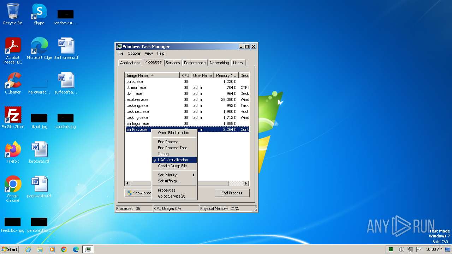This screenshot has width=452, height=254.
Task: Select End Process Tree option
Action: [x=174, y=148]
